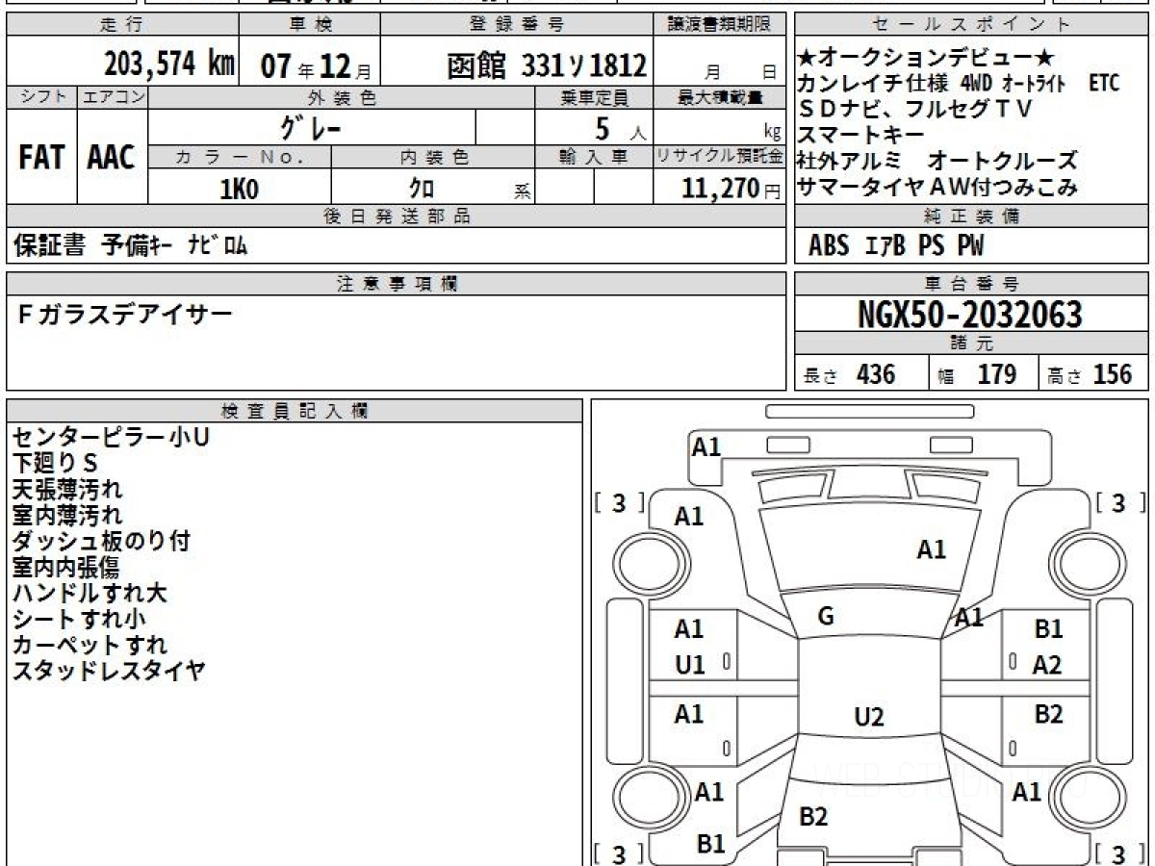
Task: Click the A1 mark on the hood
Action: click(931, 549)
